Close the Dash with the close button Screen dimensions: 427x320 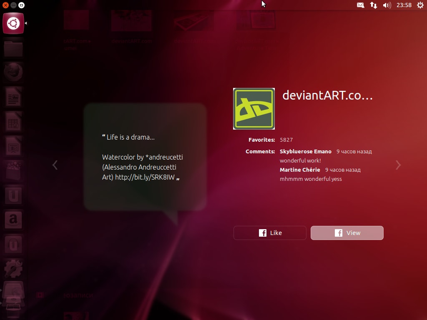click(5, 5)
